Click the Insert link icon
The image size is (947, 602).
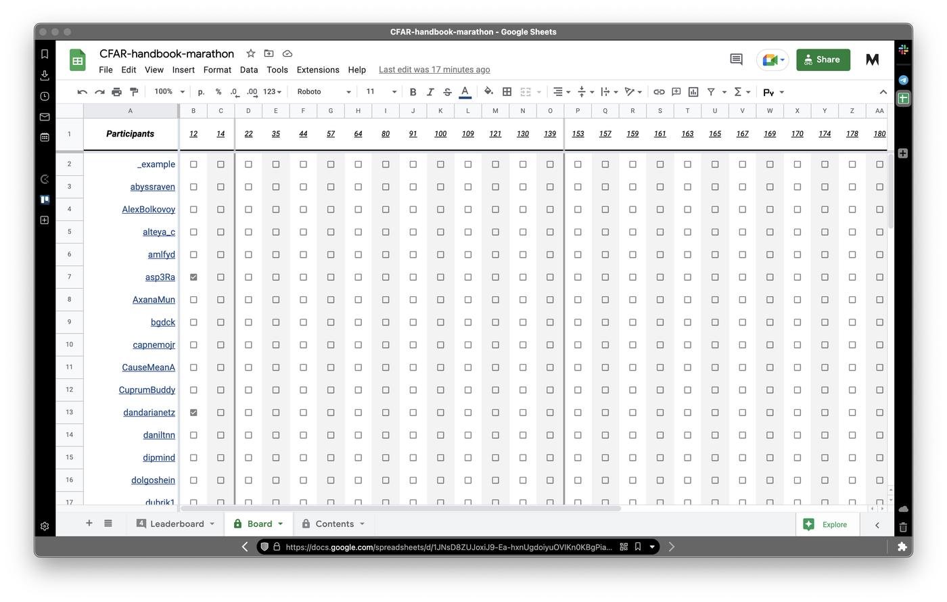click(x=658, y=92)
